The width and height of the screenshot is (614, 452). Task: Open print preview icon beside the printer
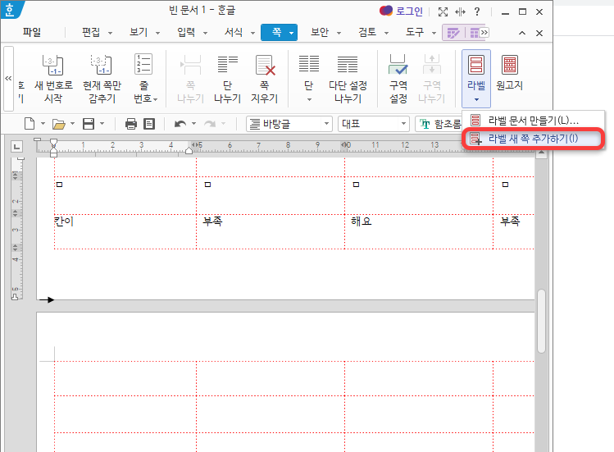pyautogui.click(x=149, y=124)
